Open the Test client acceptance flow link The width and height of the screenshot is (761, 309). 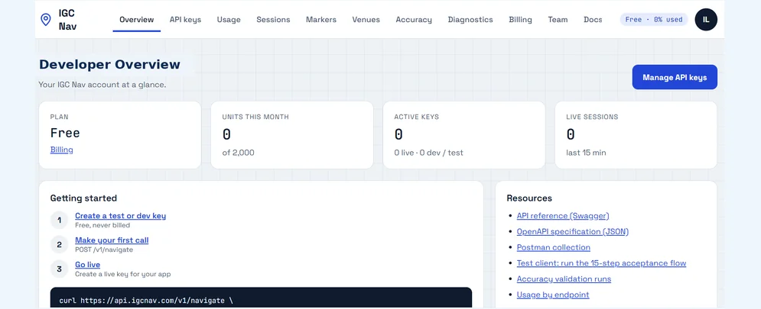(x=601, y=263)
